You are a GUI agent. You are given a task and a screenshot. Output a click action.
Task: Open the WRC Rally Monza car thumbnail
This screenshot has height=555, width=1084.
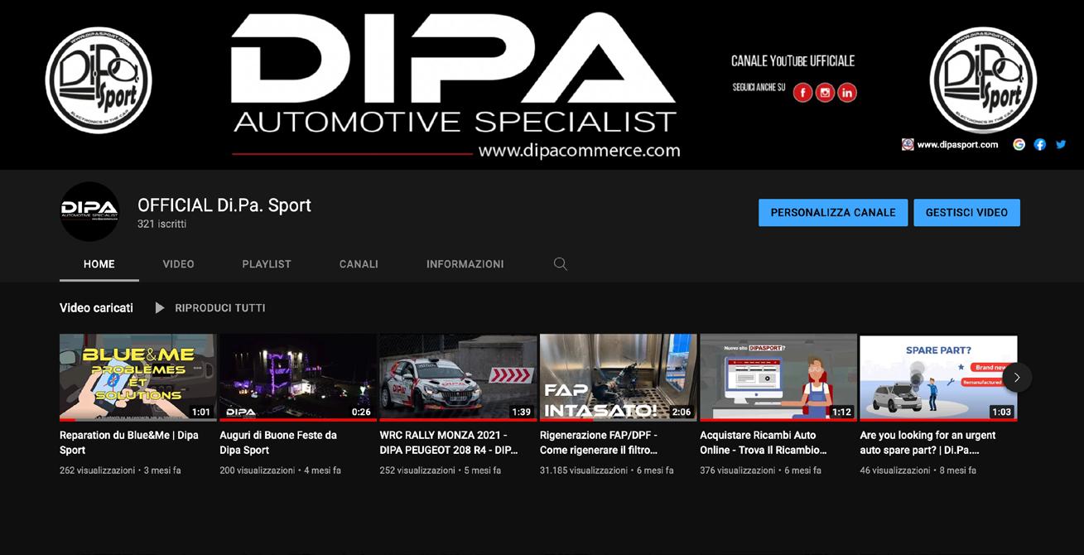458,378
